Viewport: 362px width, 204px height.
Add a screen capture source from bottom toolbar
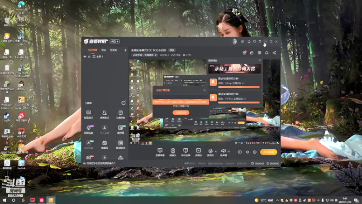(x=160, y=152)
